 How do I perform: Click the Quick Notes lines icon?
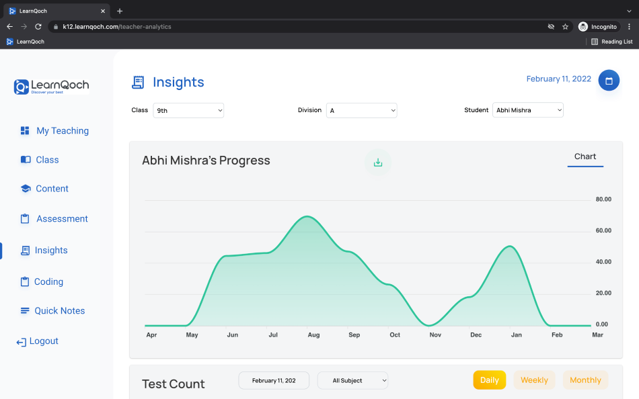pos(25,310)
